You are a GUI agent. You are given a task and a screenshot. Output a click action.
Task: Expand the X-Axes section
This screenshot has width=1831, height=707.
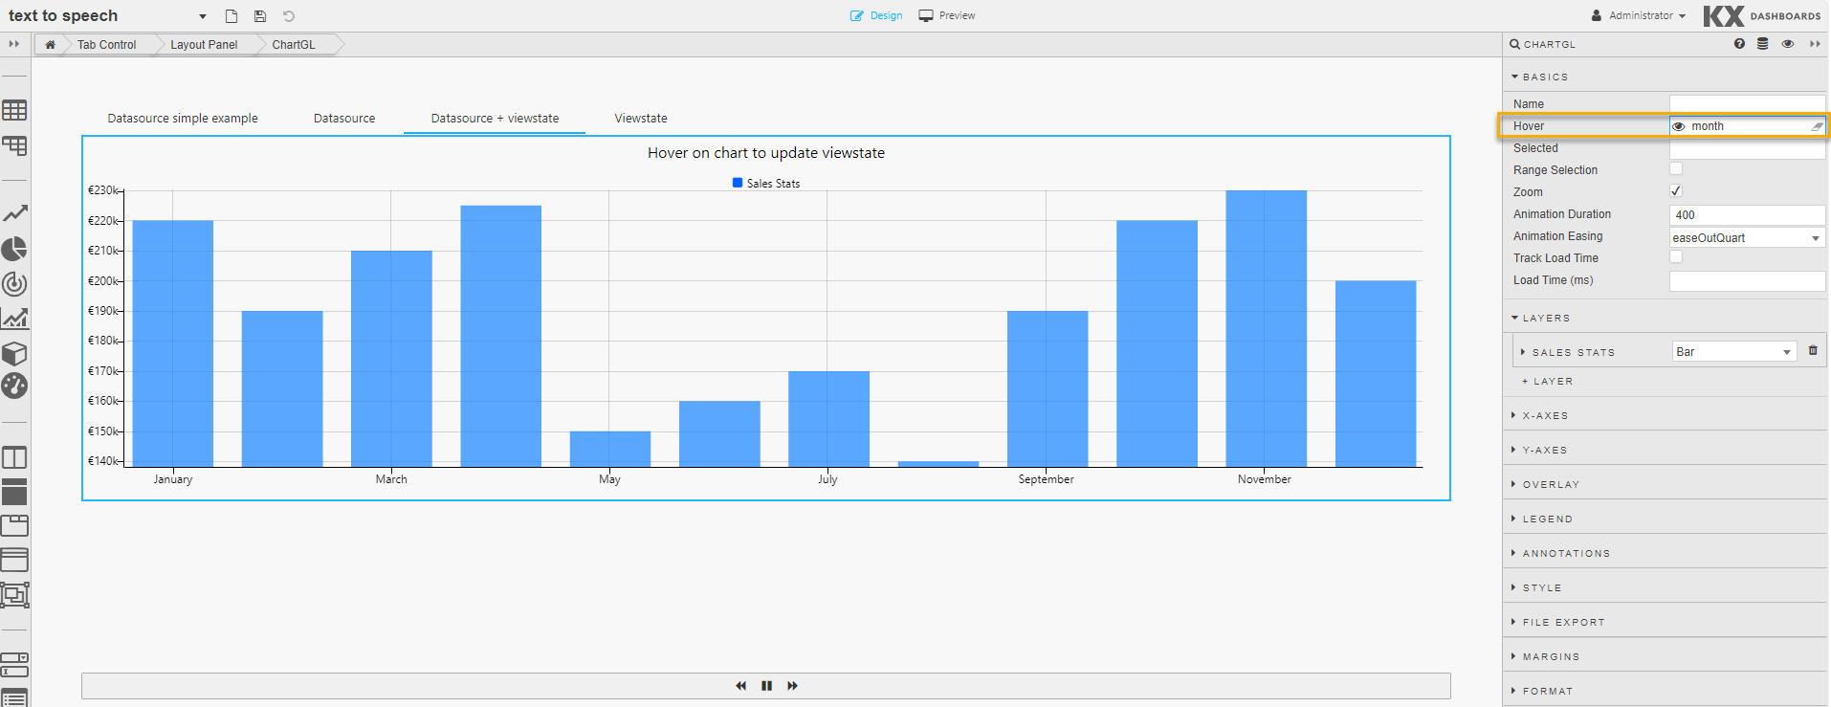point(1545,416)
